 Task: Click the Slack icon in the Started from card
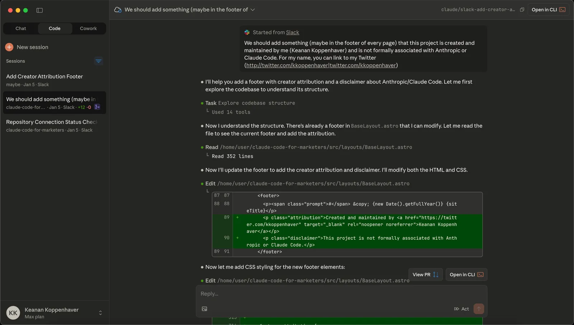pyautogui.click(x=247, y=32)
